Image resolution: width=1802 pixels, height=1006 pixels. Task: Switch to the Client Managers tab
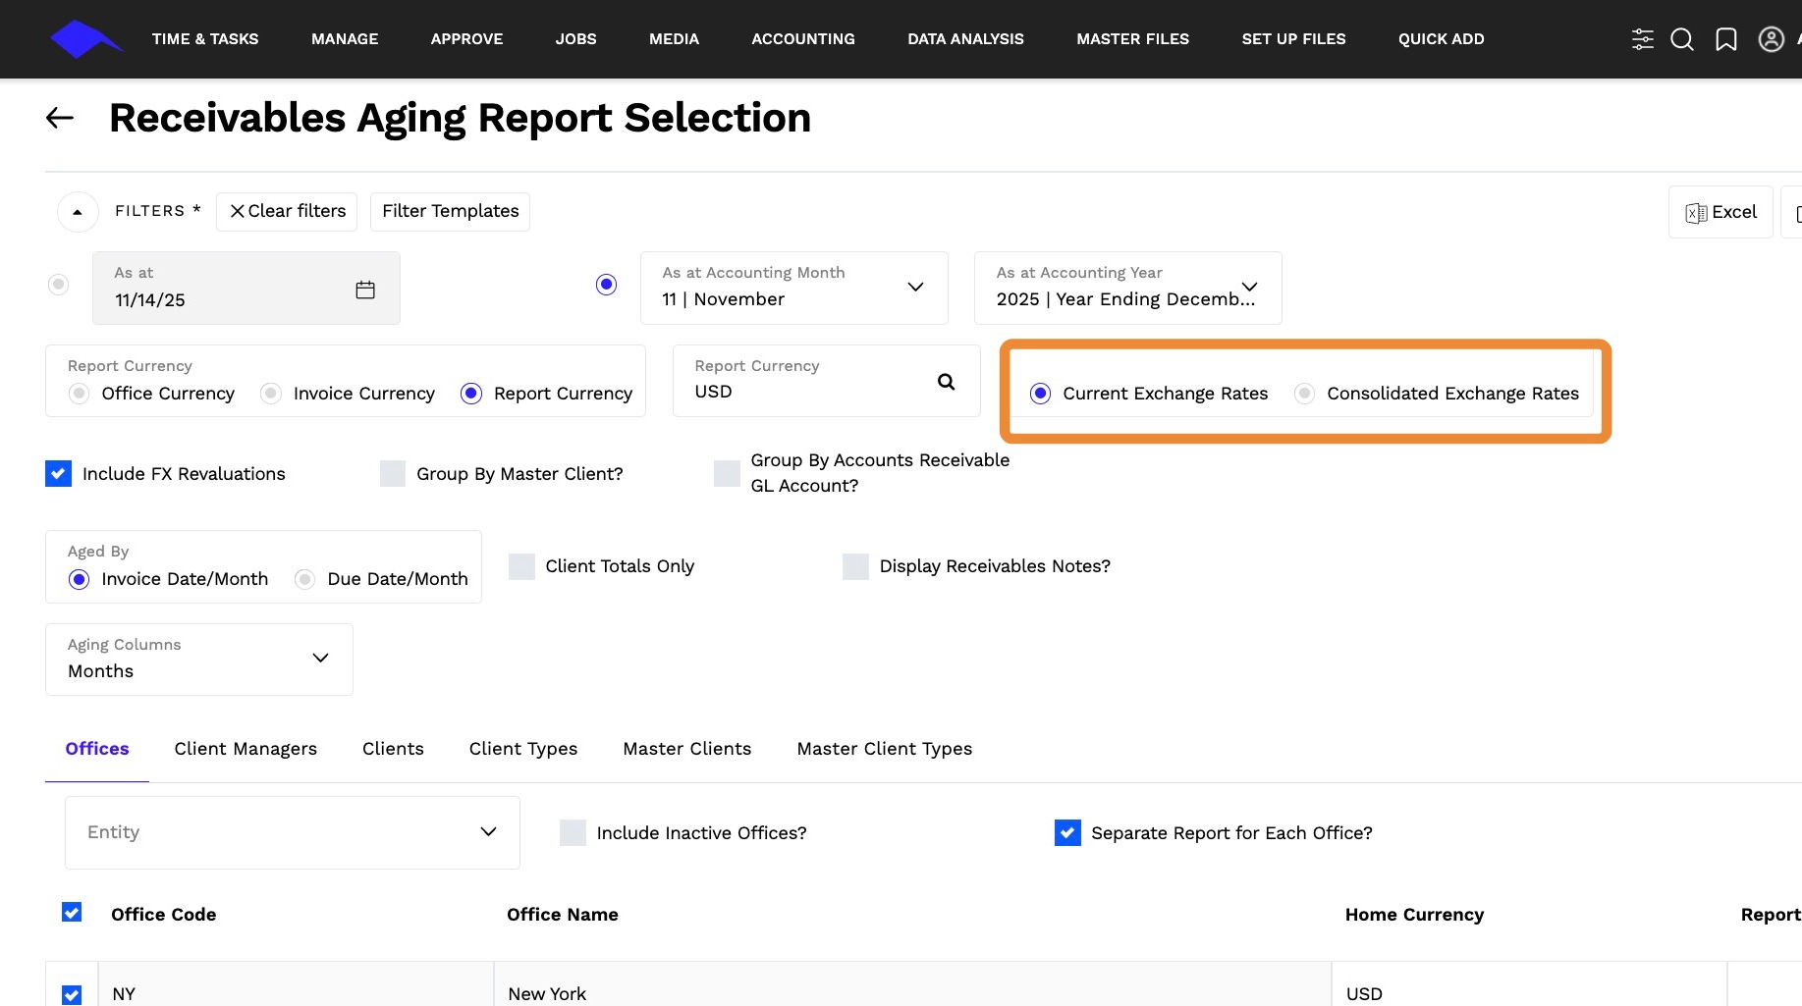coord(246,749)
